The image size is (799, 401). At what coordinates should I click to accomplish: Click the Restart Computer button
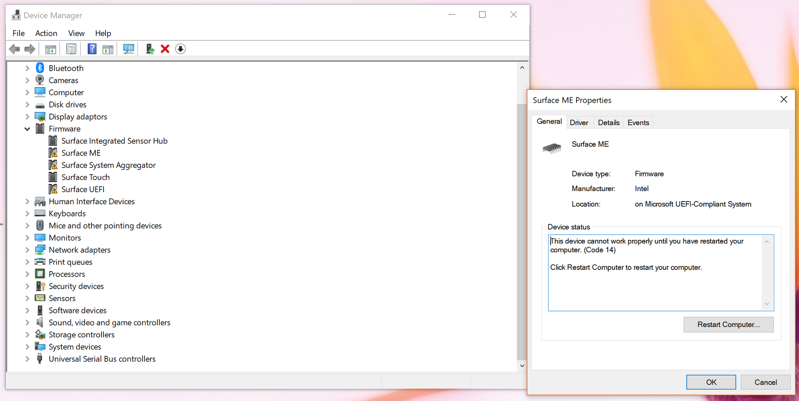click(728, 324)
